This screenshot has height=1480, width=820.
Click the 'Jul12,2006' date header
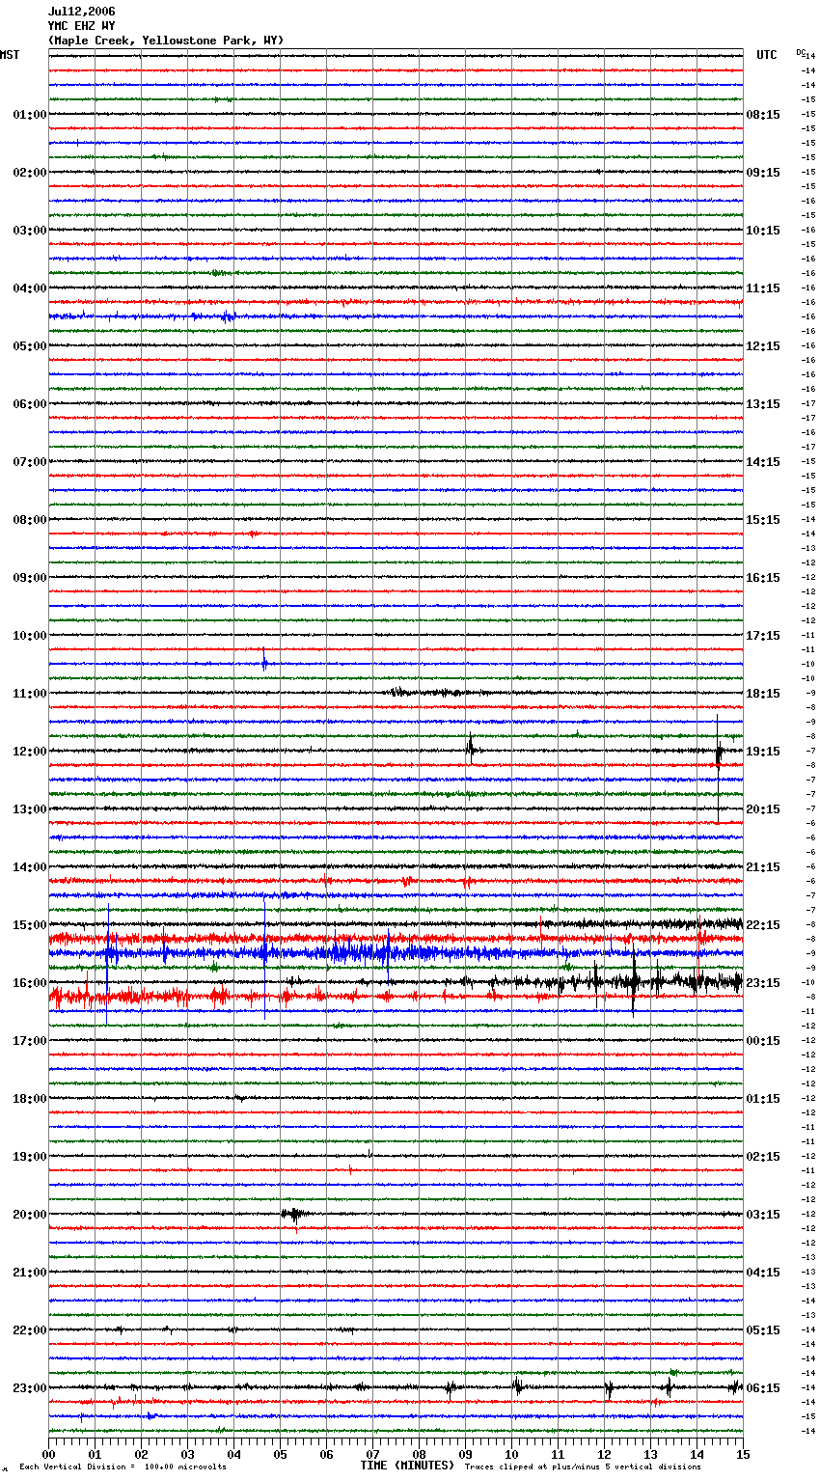pyautogui.click(x=81, y=12)
